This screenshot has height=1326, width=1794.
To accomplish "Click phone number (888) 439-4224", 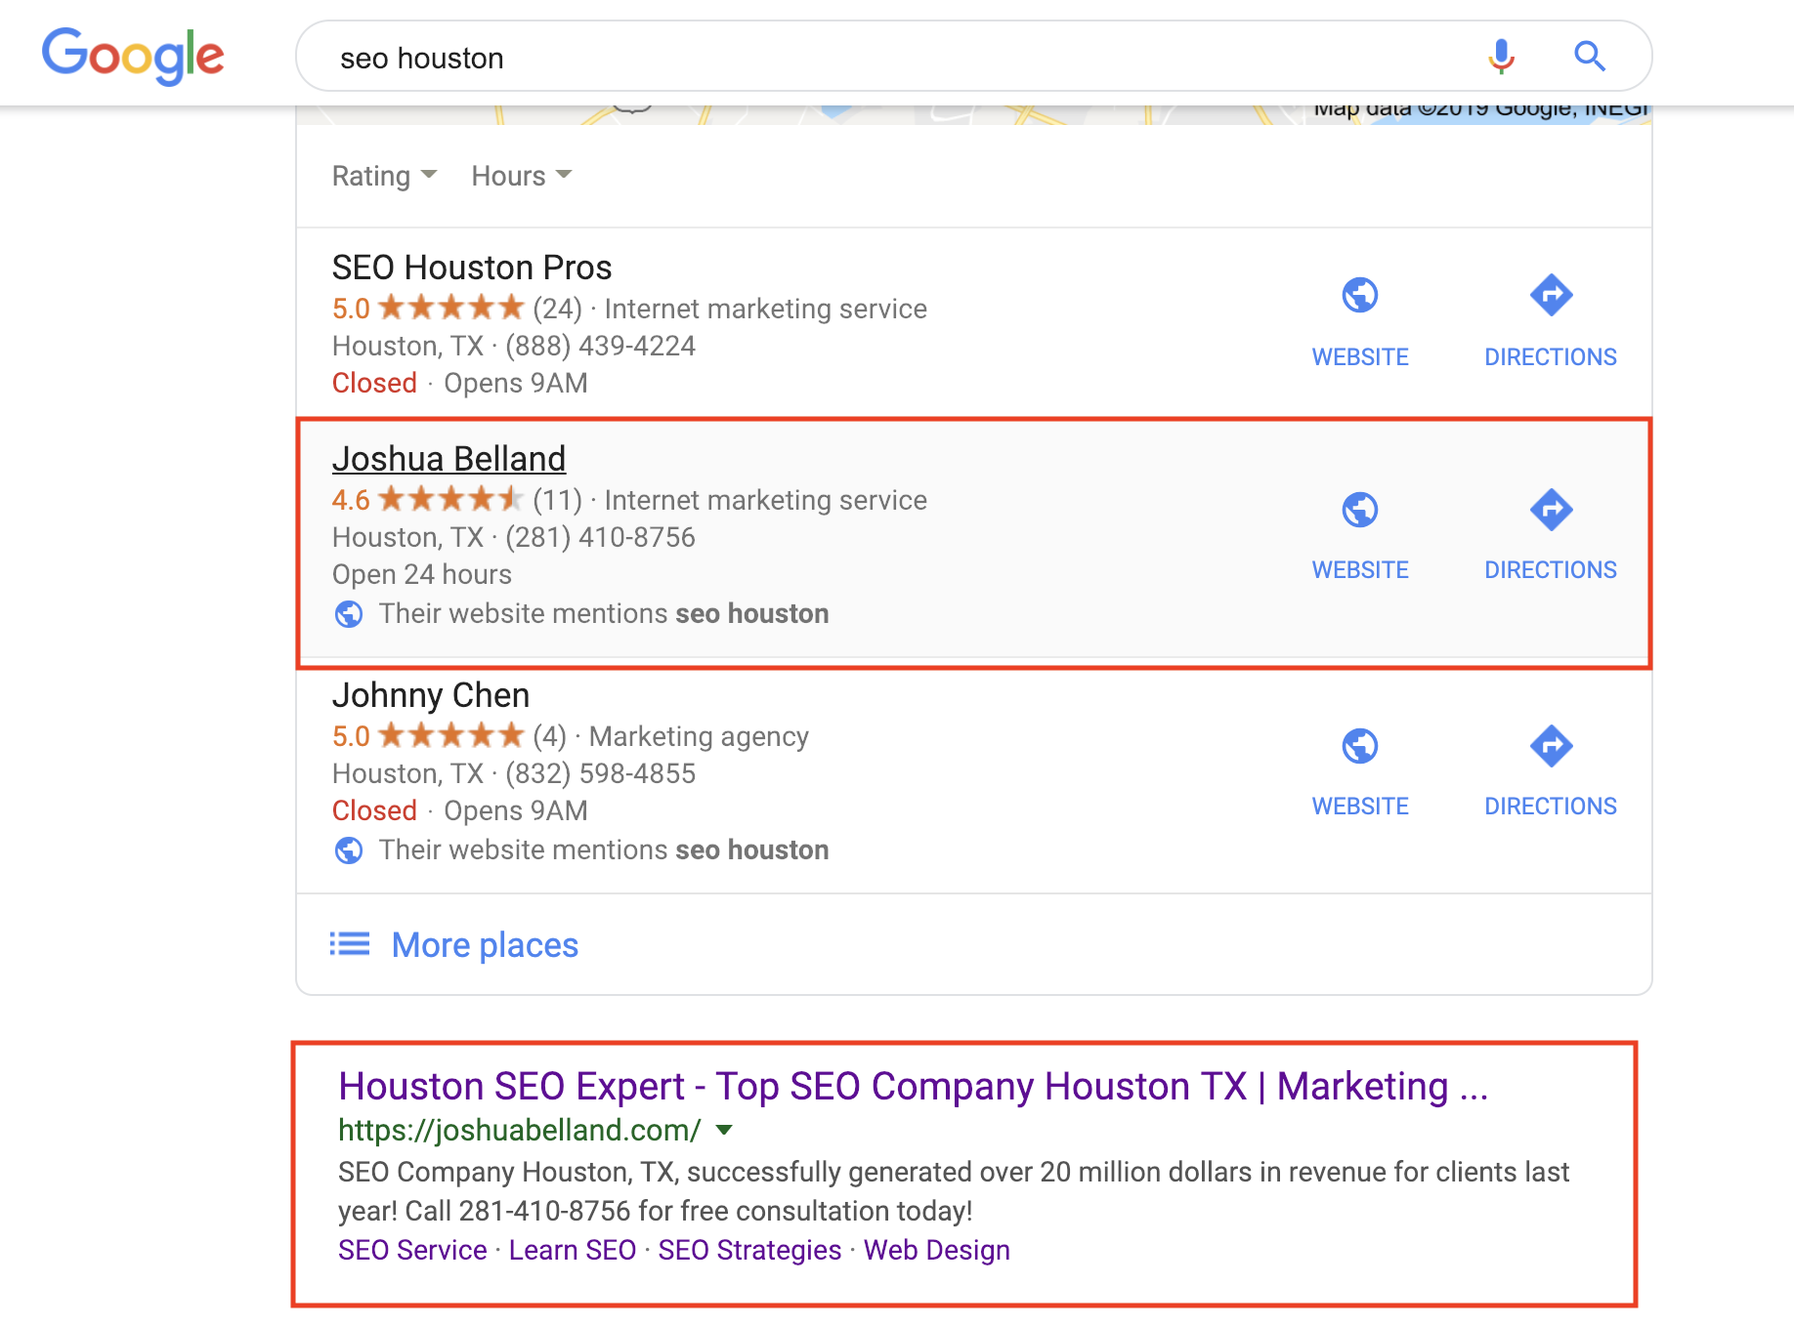I will [x=600, y=346].
